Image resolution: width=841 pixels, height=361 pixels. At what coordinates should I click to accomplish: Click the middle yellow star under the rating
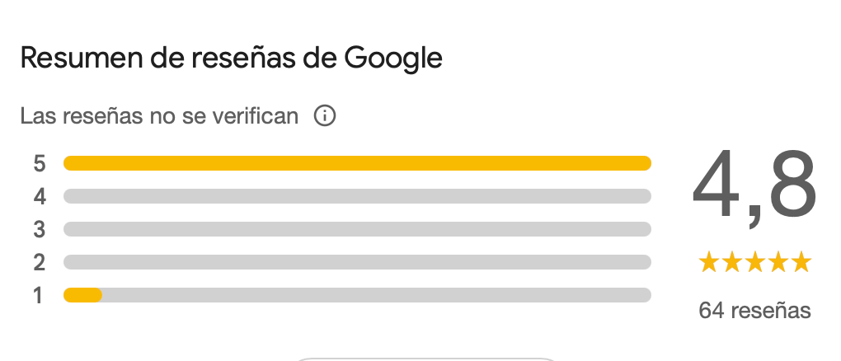(x=754, y=263)
